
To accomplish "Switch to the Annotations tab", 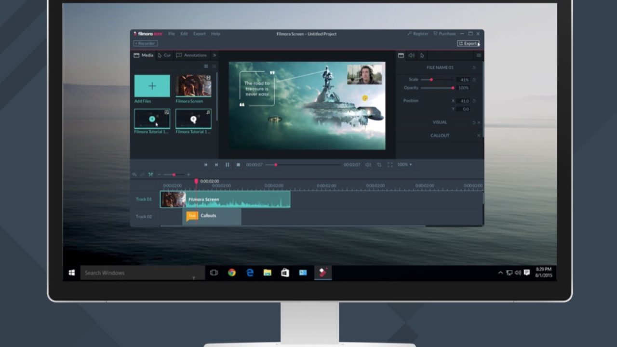I will click(191, 55).
